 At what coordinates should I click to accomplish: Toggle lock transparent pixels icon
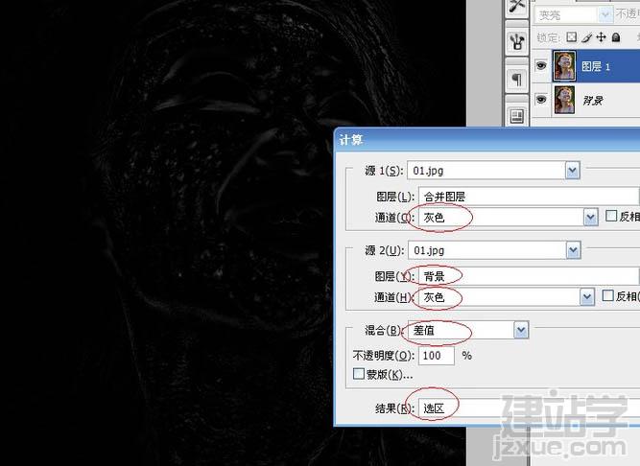pyautogui.click(x=572, y=37)
